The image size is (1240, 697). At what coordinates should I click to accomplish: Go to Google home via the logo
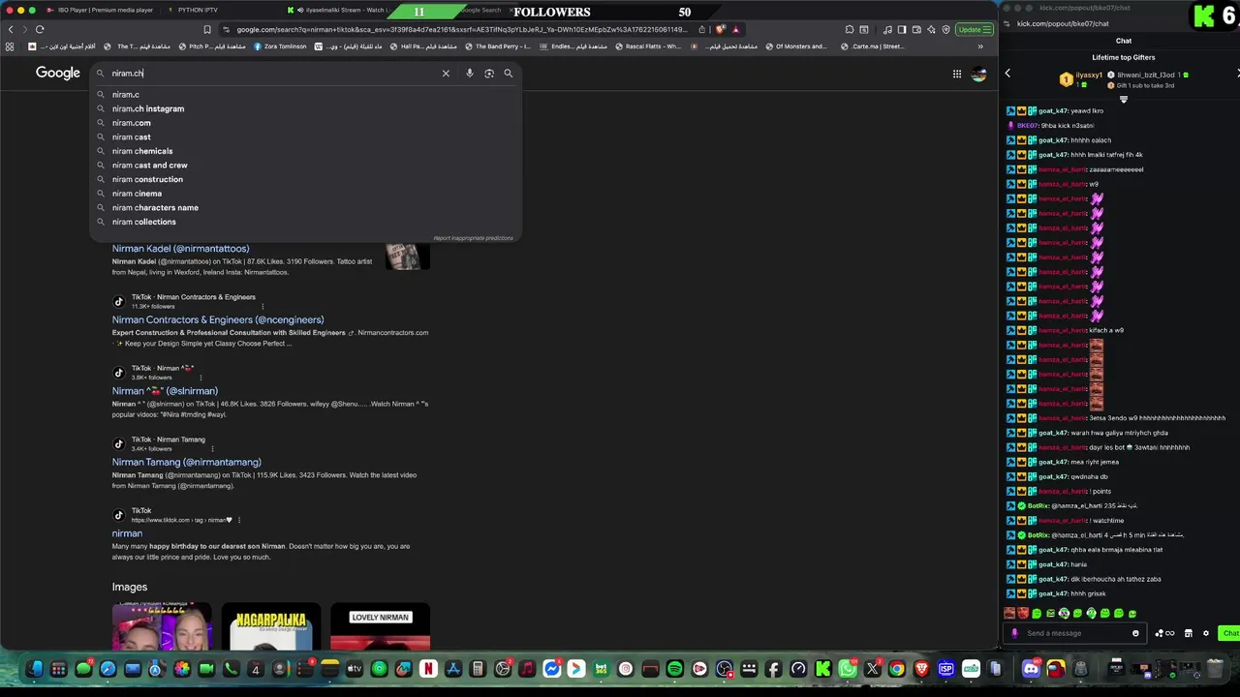(x=58, y=74)
